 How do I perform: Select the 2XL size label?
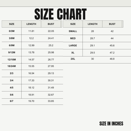[73, 59]
